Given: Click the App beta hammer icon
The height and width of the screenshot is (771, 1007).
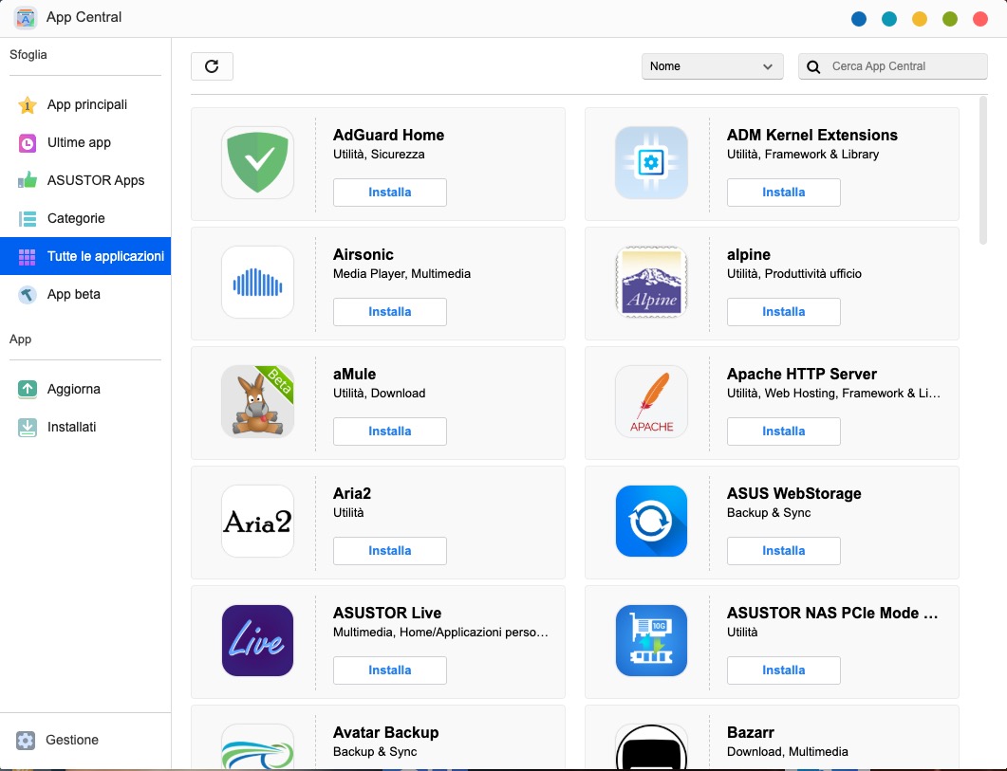Looking at the screenshot, I should [x=27, y=295].
